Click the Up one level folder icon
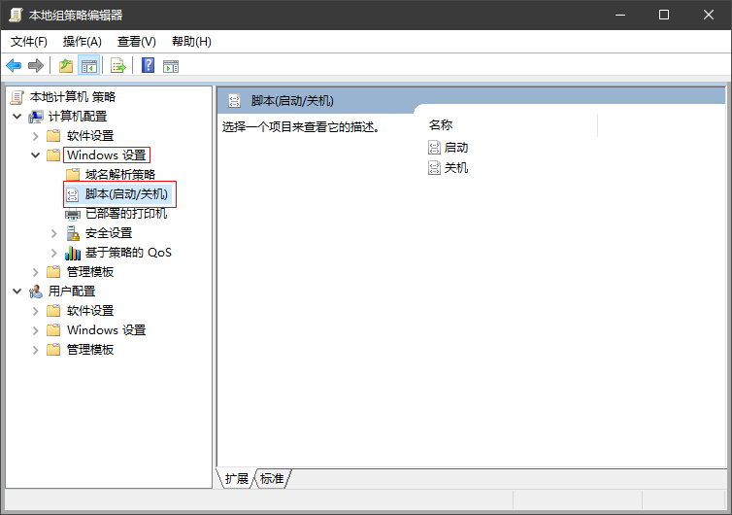The image size is (732, 515). click(x=66, y=66)
